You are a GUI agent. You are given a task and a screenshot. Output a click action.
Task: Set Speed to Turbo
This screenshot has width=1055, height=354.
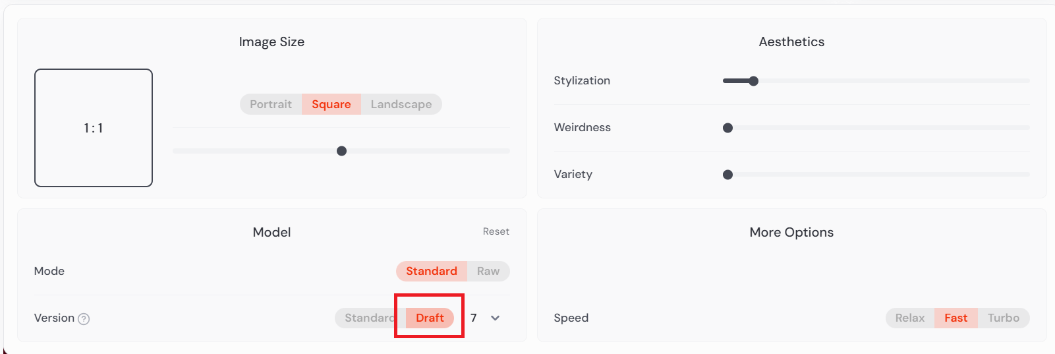[1003, 318]
